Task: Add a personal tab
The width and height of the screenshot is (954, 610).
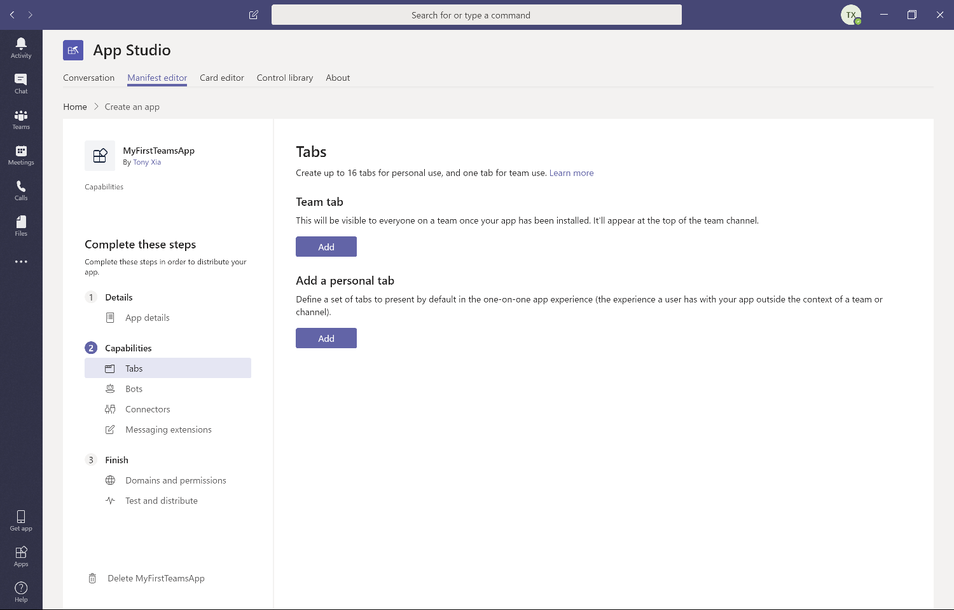Action: coord(326,338)
